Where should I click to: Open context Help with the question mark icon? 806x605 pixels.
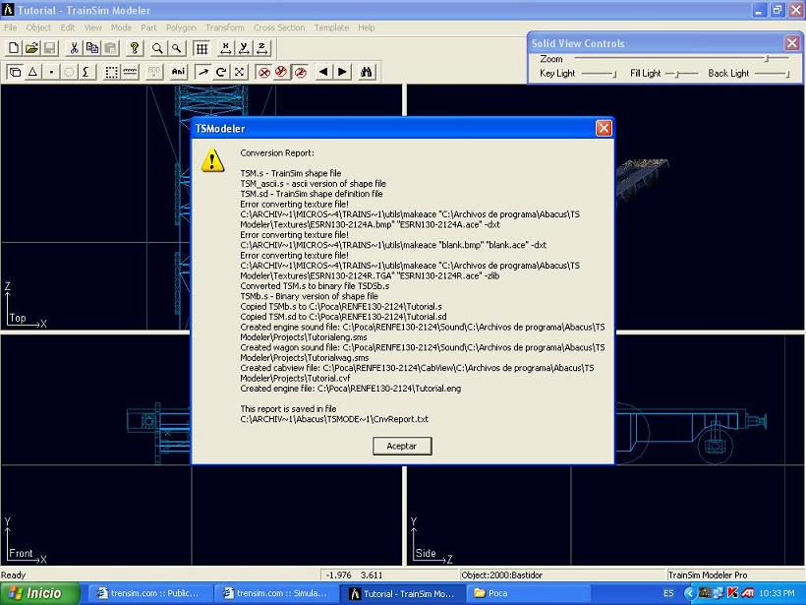(x=135, y=49)
